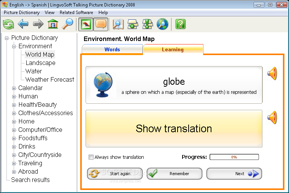Click the Start again button

pyautogui.click(x=114, y=174)
